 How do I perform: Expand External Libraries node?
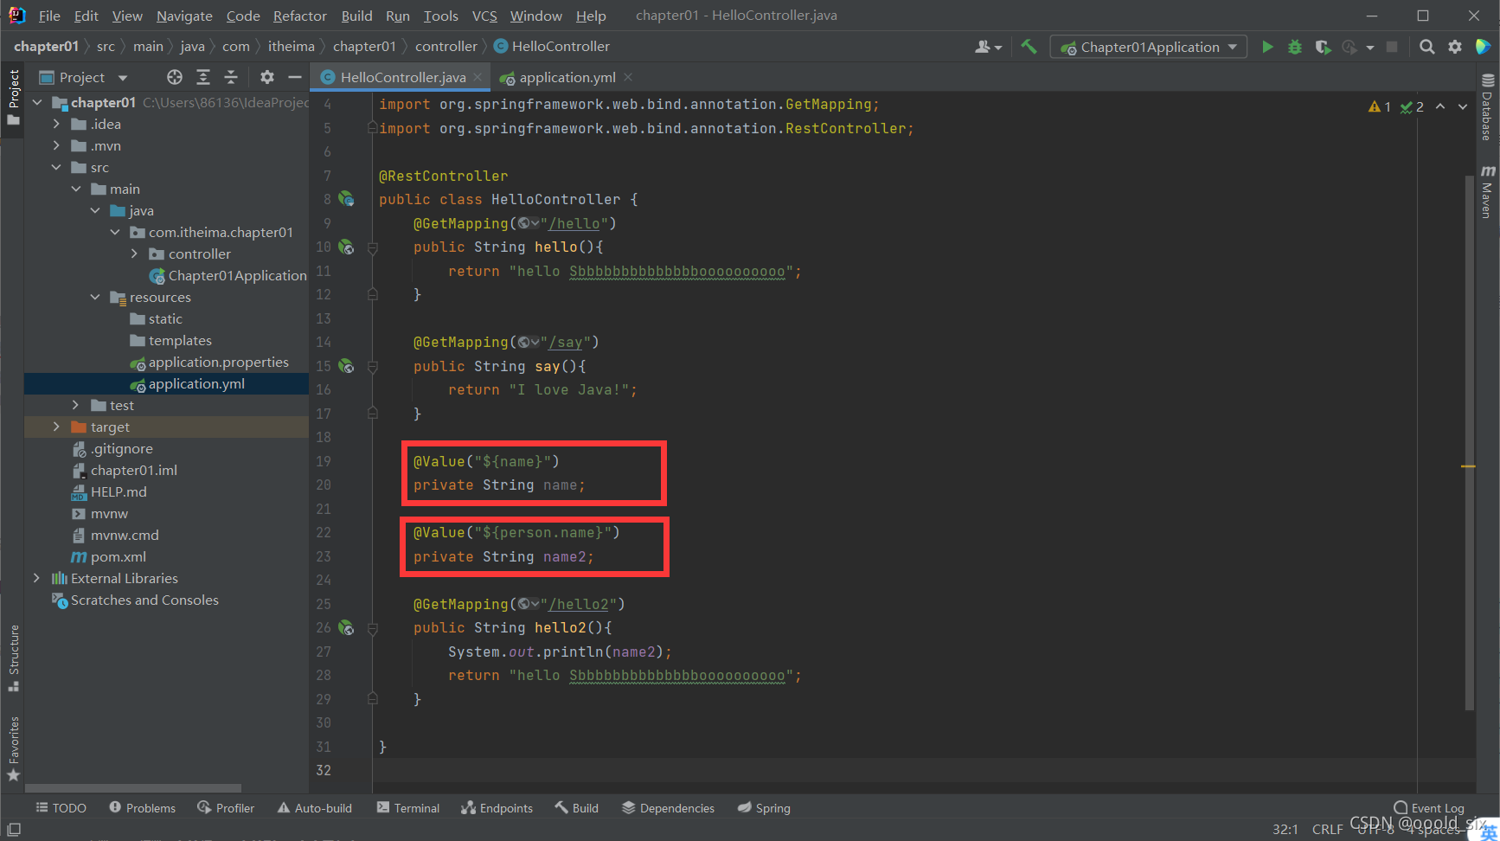tap(36, 578)
